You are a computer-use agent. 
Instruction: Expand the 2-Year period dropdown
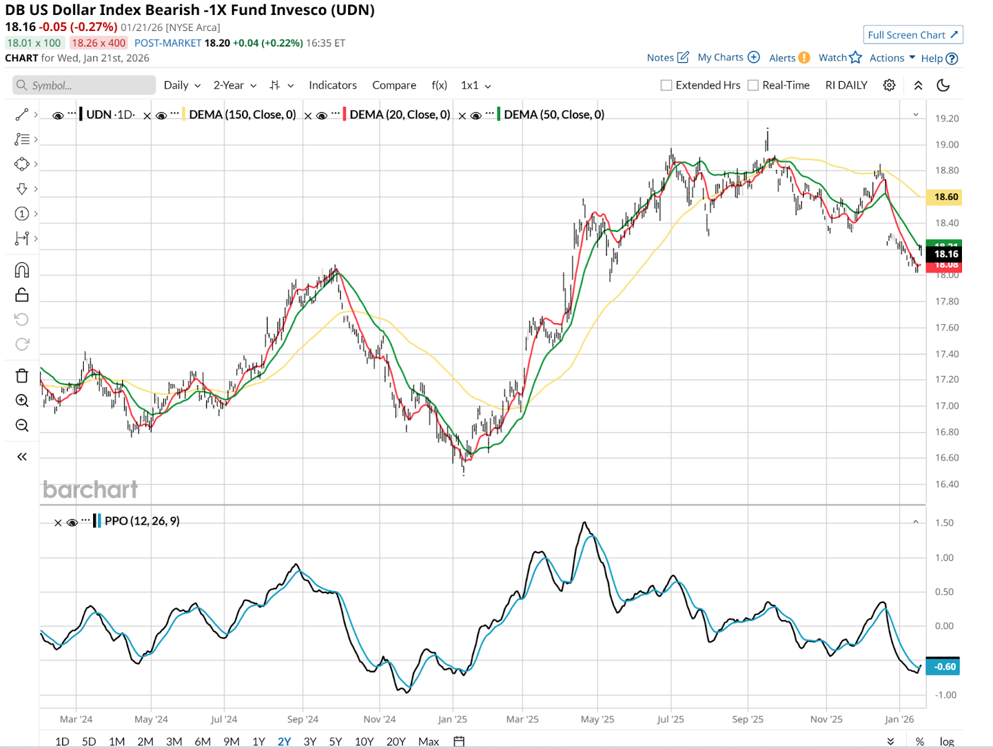tap(235, 86)
